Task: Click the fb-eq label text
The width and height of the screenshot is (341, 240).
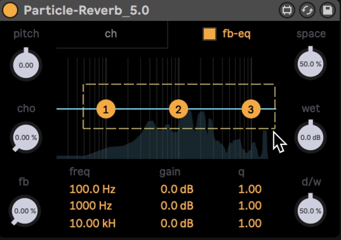Action: (236, 34)
